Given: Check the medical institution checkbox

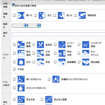Looking at the screenshot, I should (x=55, y=62).
